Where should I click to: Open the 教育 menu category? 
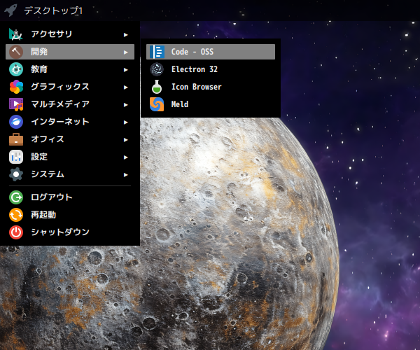pos(70,69)
